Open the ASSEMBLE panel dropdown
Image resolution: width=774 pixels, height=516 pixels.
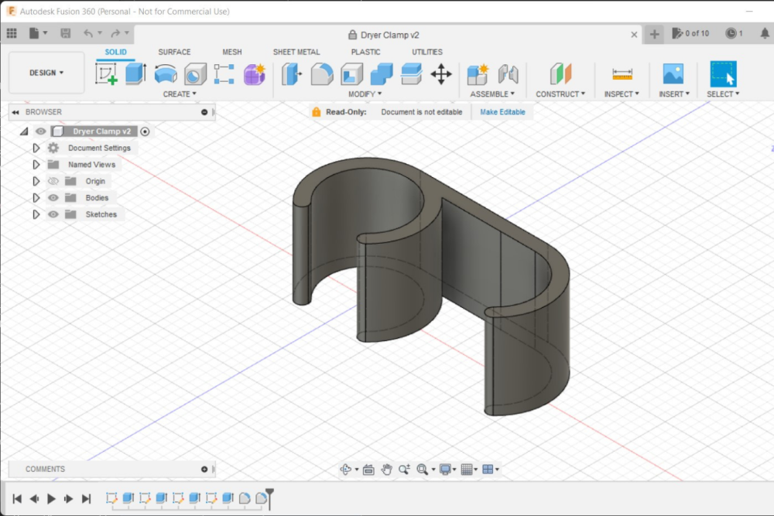(x=492, y=94)
